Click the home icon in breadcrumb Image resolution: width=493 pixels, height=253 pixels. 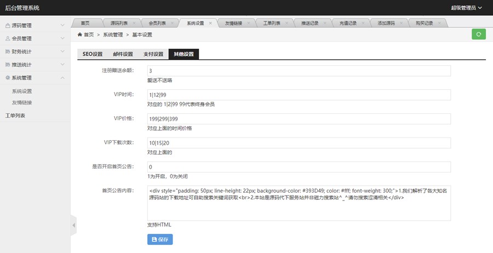pos(79,34)
